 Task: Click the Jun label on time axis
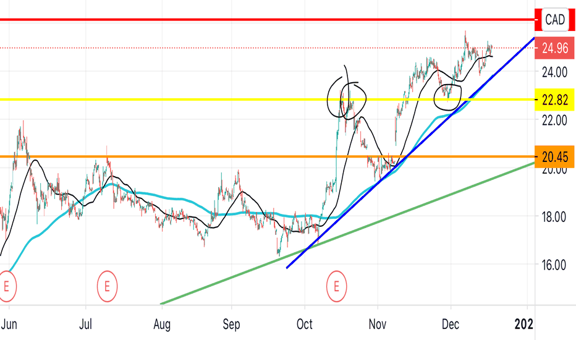[x=9, y=324]
